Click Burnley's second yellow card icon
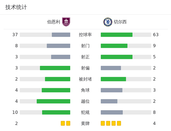 68,123
